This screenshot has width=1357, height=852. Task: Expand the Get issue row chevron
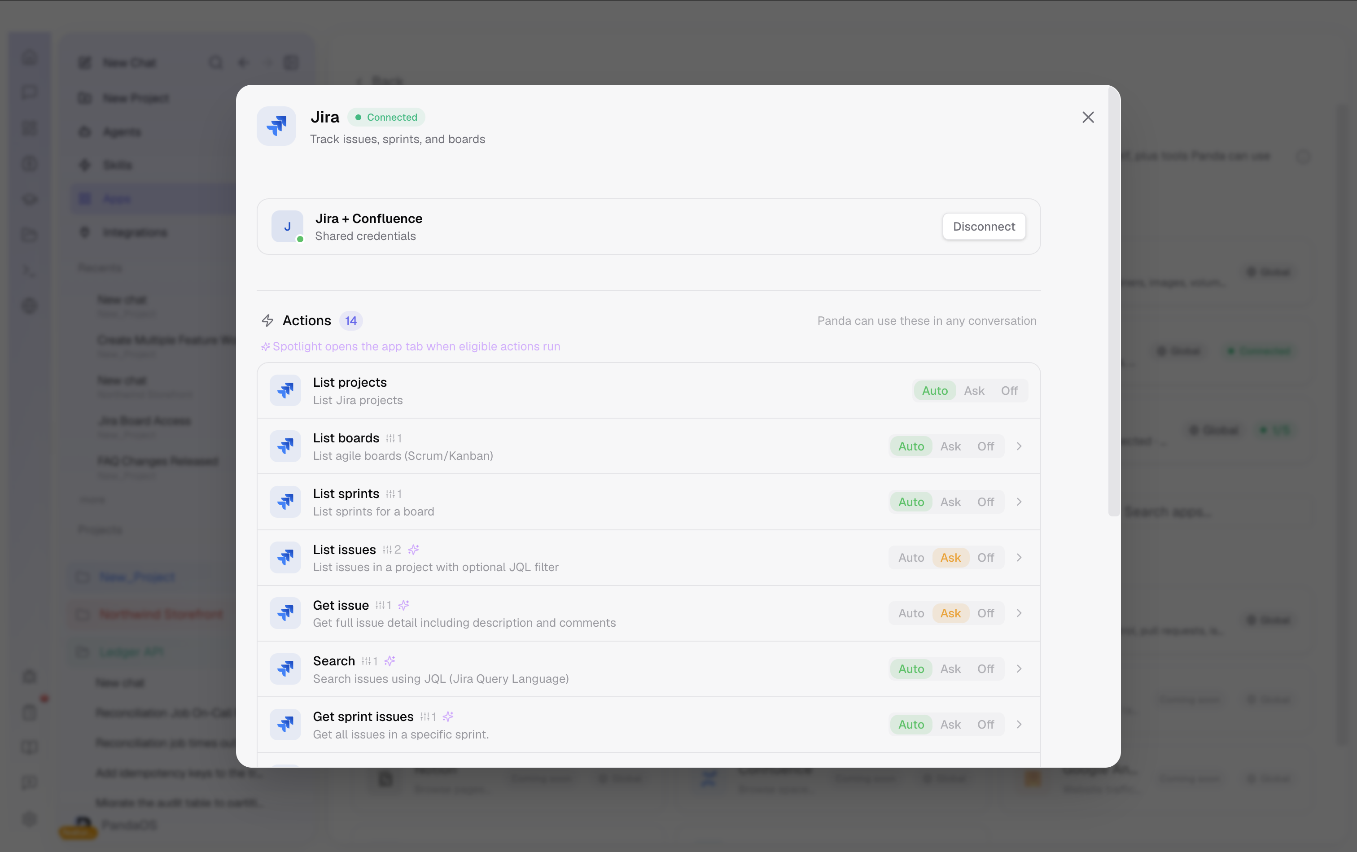coord(1020,613)
